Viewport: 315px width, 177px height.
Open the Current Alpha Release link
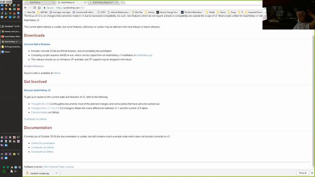click(37, 44)
